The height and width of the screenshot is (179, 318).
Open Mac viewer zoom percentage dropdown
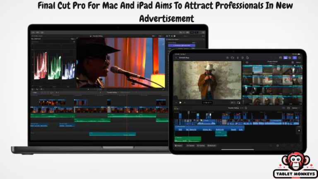(x=154, y=36)
